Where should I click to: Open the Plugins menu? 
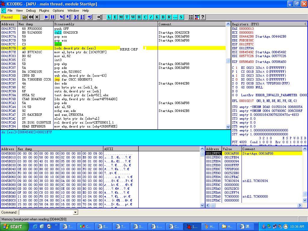click(x=44, y=11)
